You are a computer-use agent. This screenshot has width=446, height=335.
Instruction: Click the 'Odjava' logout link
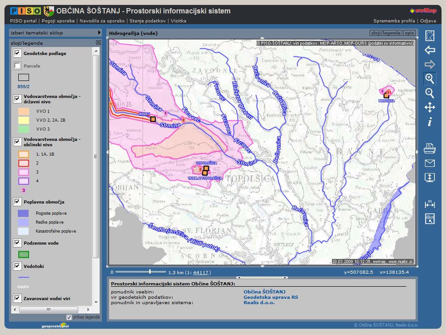coord(428,21)
